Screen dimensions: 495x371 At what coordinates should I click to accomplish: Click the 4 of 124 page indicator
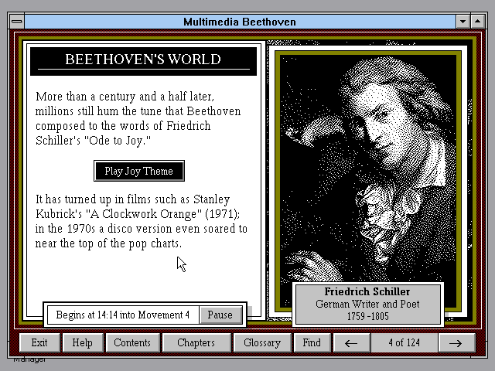405,342
